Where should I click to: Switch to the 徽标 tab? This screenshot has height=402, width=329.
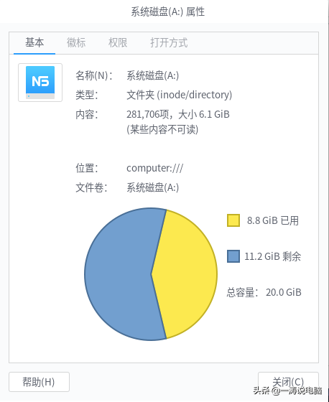[76, 42]
